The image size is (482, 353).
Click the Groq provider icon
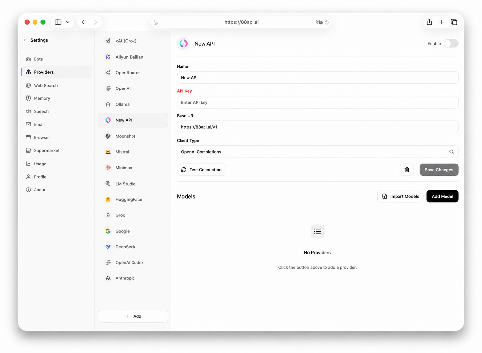click(108, 215)
